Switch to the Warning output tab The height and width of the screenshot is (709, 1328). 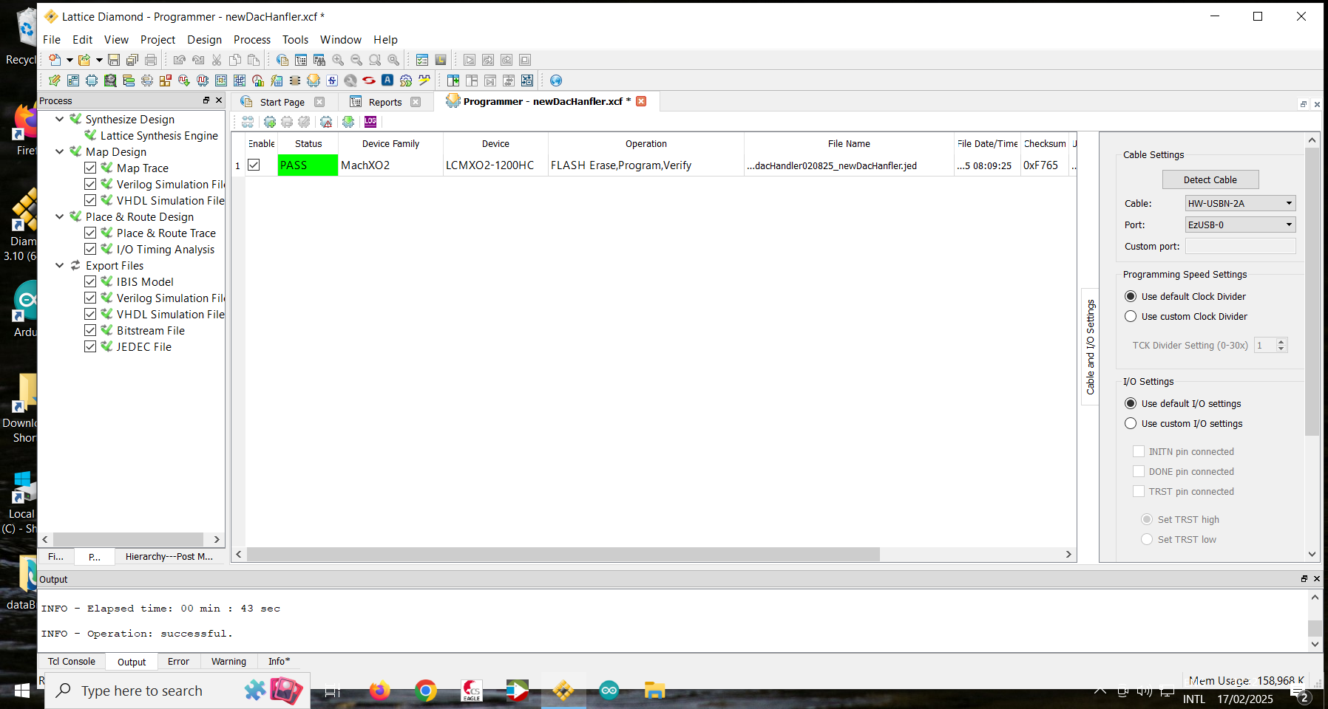pos(228,662)
